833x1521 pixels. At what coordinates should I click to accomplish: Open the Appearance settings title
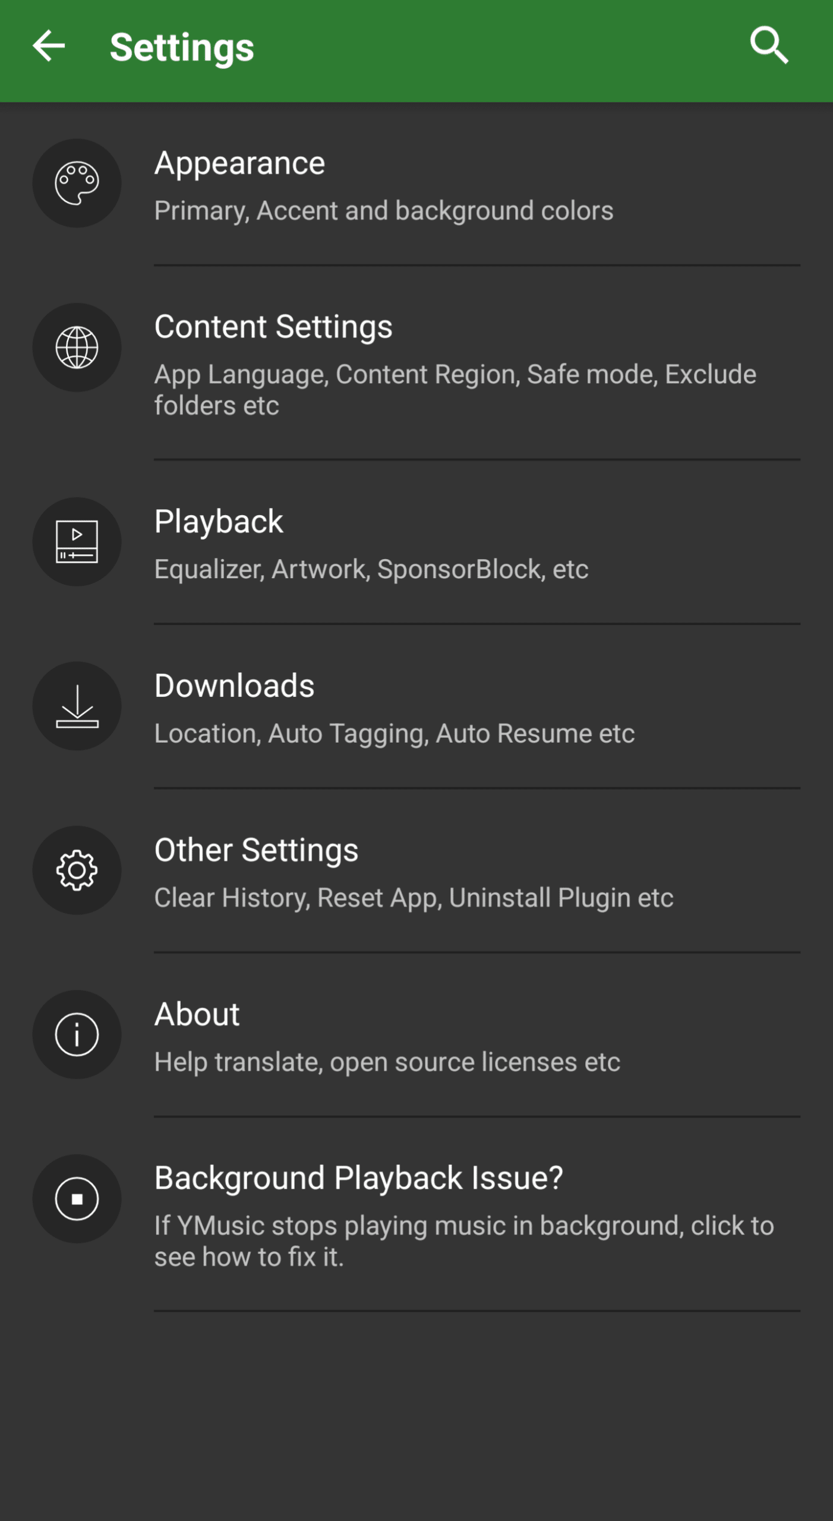point(239,163)
